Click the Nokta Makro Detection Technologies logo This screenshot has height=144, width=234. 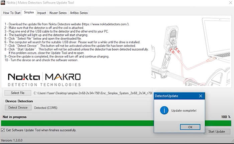[44, 79]
